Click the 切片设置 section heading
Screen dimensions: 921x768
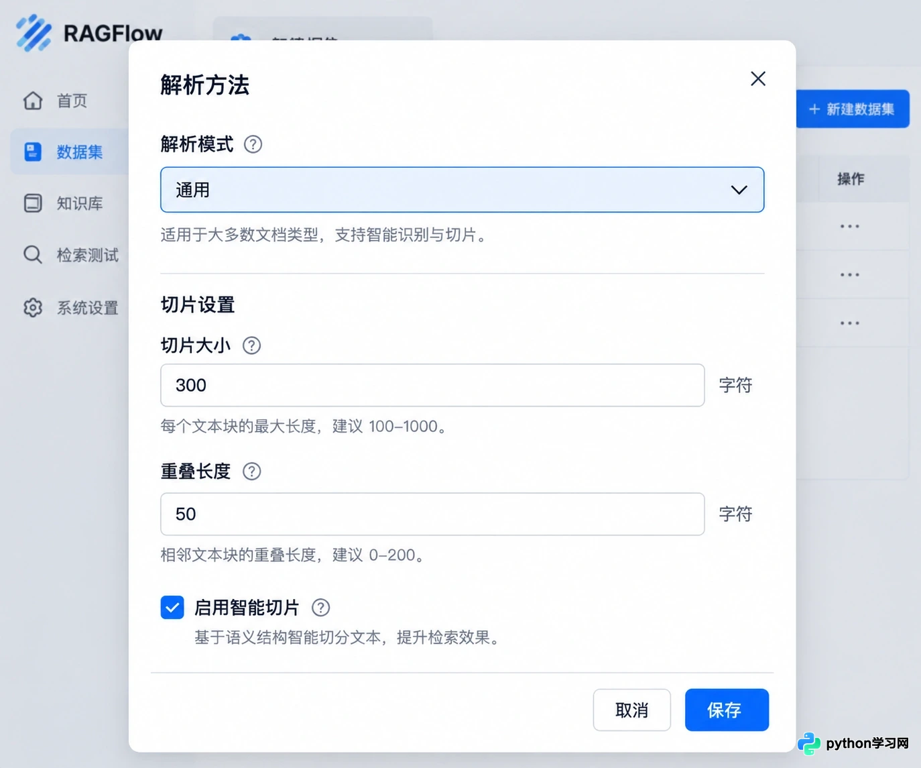[x=198, y=305]
